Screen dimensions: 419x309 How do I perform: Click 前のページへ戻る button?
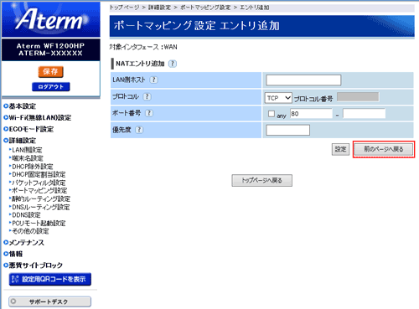tap(384, 149)
